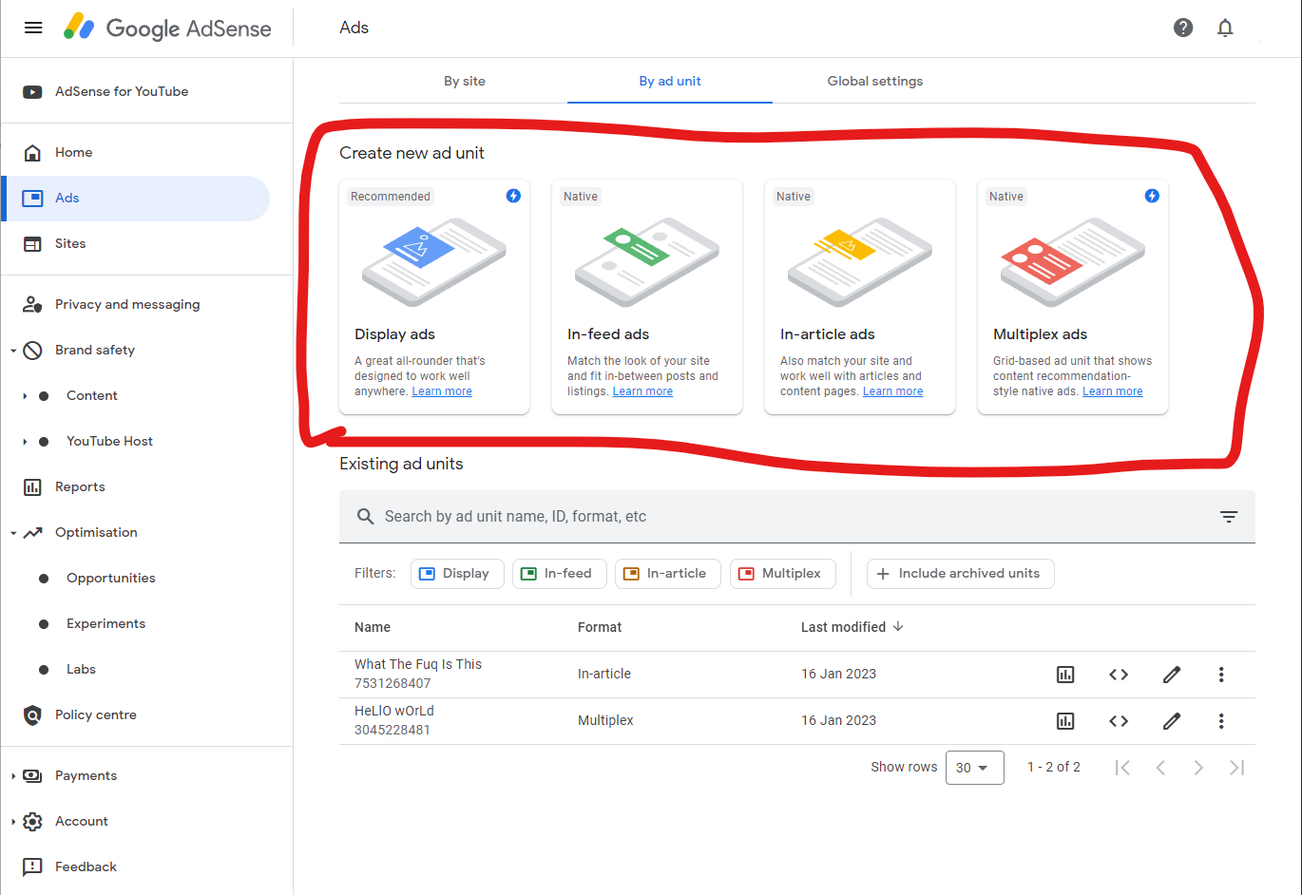Sort by the Format column header
This screenshot has height=895, width=1302.
point(600,627)
